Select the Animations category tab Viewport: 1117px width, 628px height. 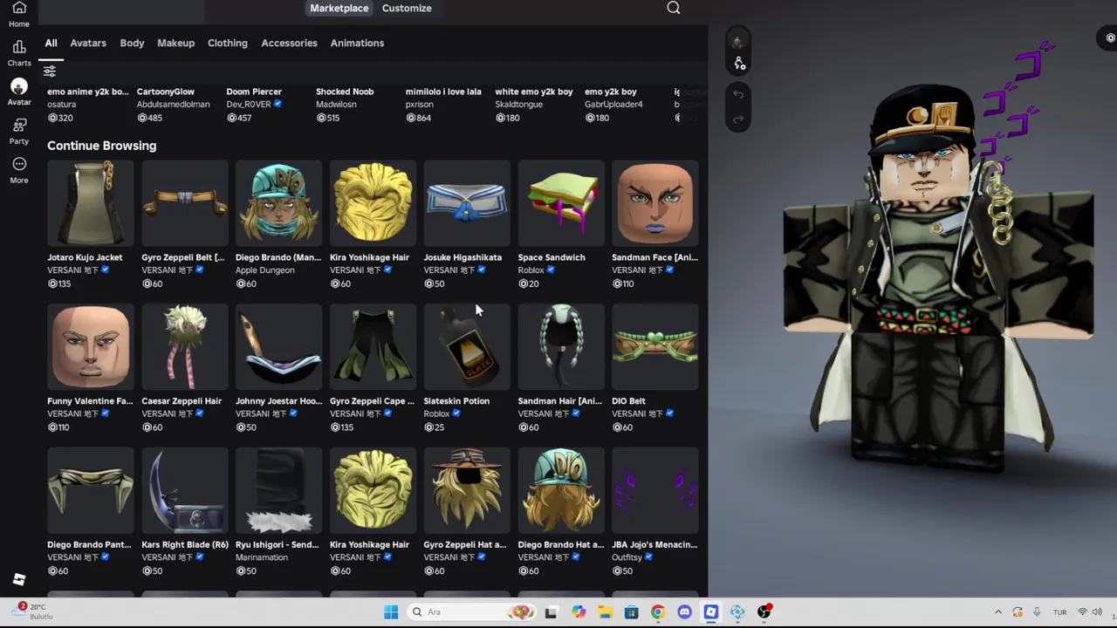coord(357,43)
